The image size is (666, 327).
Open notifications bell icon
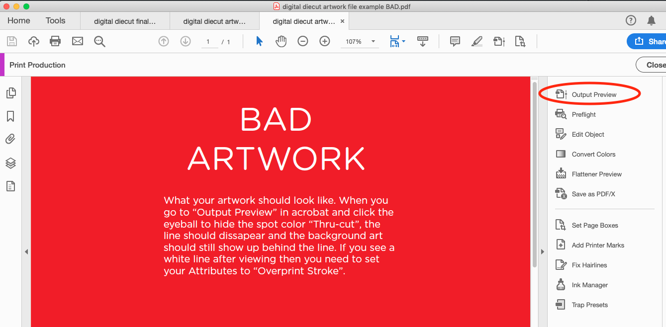pyautogui.click(x=651, y=20)
